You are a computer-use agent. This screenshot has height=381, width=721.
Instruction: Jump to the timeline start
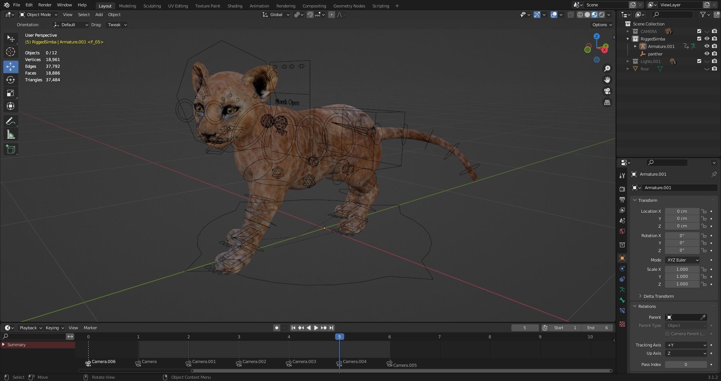tap(294, 328)
